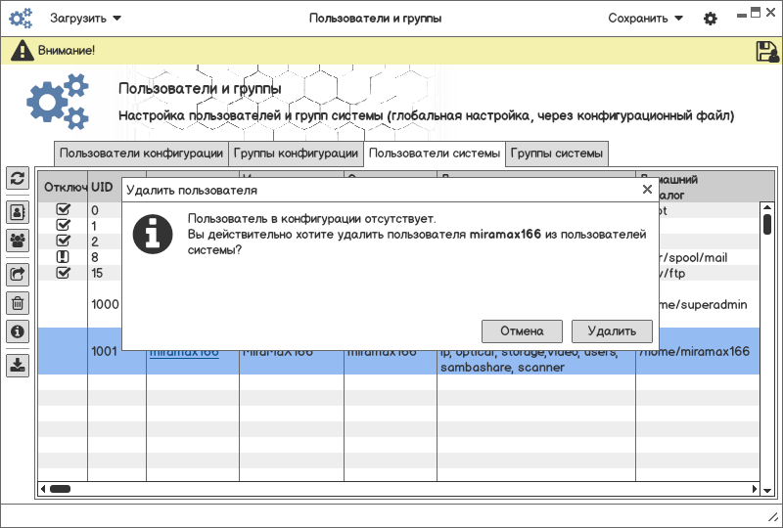The height and width of the screenshot is (528, 783).
Task: Open settings via the top gear icon
Action: click(x=711, y=19)
